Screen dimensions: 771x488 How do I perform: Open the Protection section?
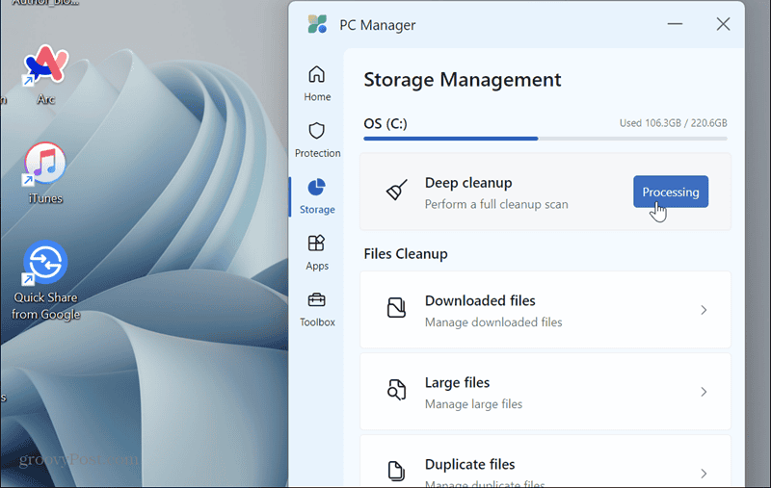coord(317,140)
